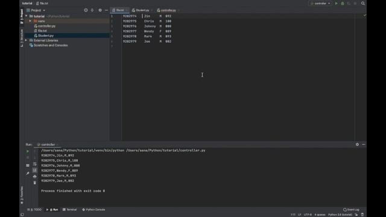Open the Terminal tool window
386x217 pixels.
[x=70, y=210]
